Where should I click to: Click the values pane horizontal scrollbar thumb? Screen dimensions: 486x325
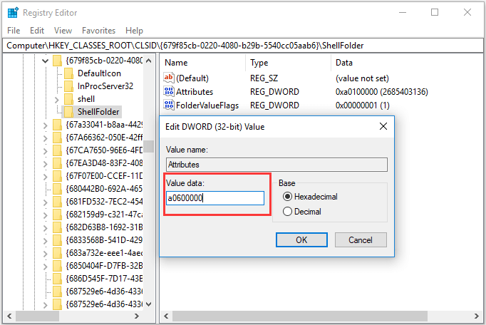pyautogui.click(x=300, y=316)
